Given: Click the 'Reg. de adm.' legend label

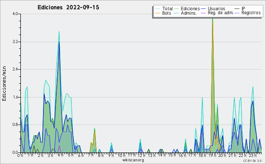Looking at the screenshot, I should click(x=221, y=13).
